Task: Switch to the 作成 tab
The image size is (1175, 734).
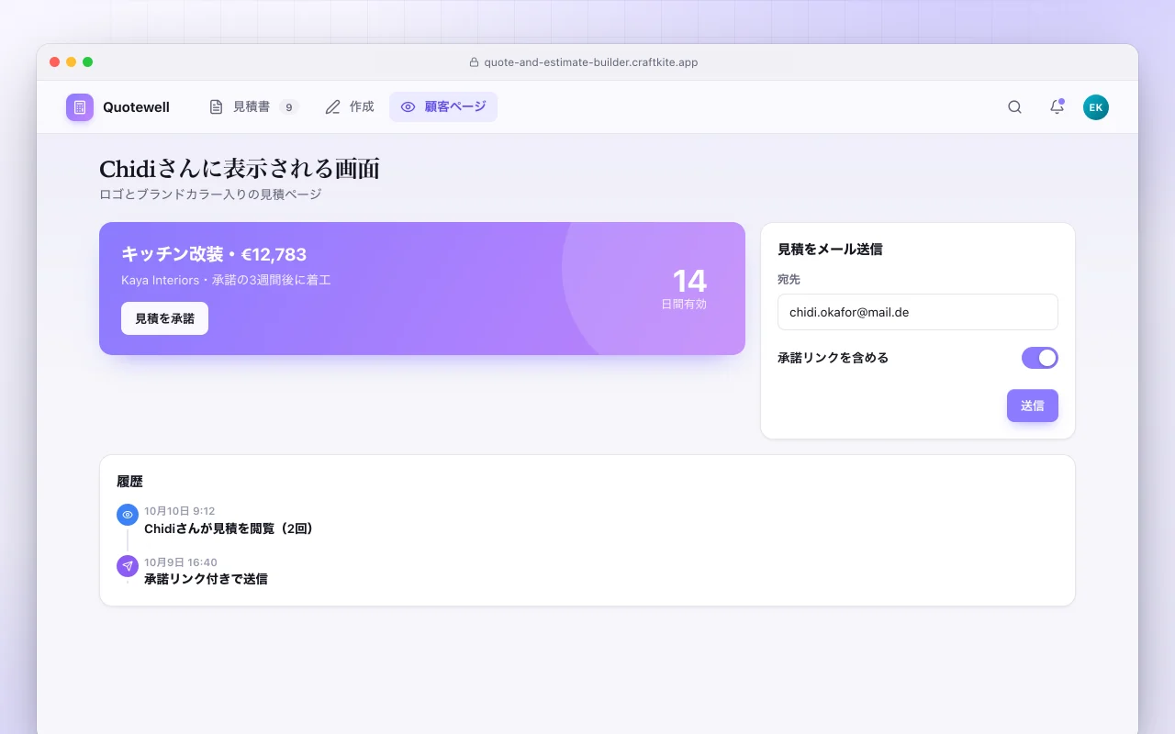Action: pos(350,107)
